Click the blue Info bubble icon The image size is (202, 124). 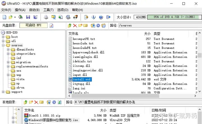(93, 17)
